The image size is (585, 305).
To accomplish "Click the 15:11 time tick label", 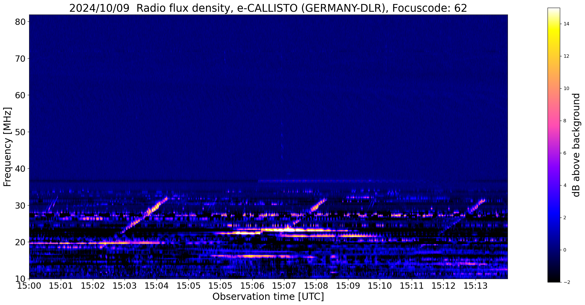I will coord(412,286).
